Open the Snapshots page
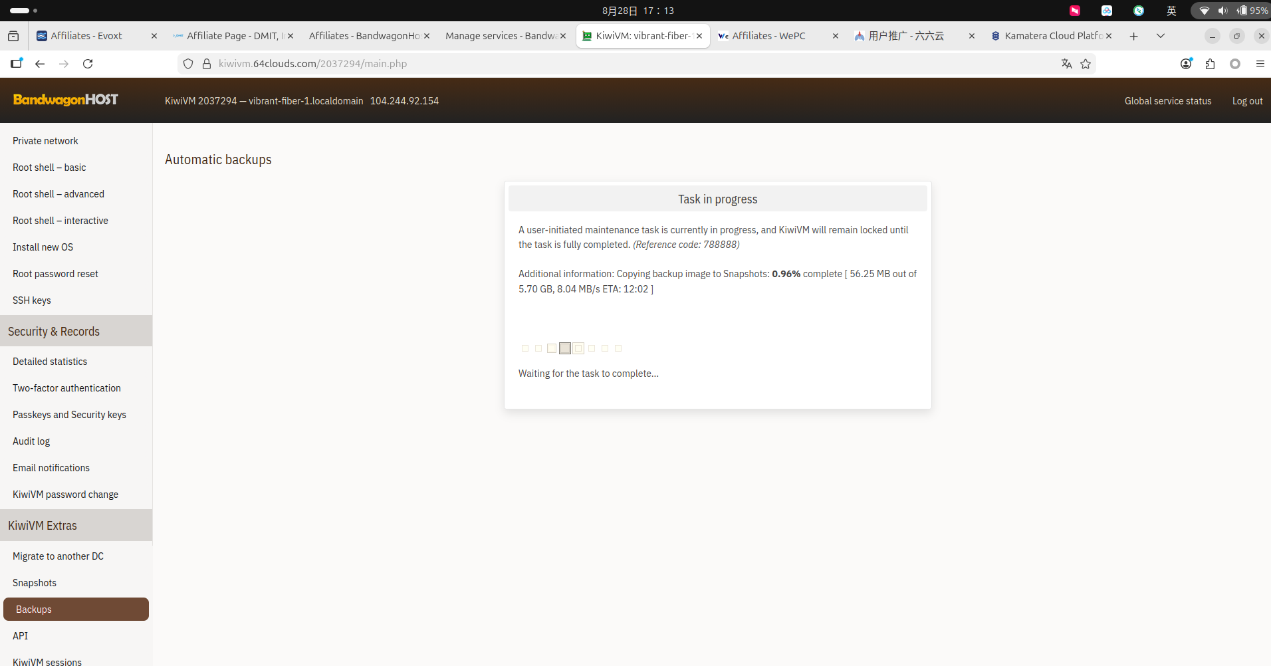Image resolution: width=1271 pixels, height=666 pixels. click(x=35, y=583)
